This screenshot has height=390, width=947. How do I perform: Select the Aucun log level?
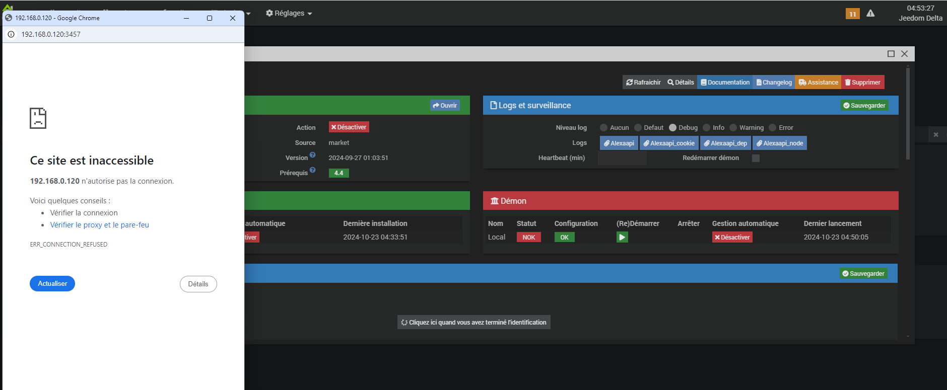[x=603, y=128]
